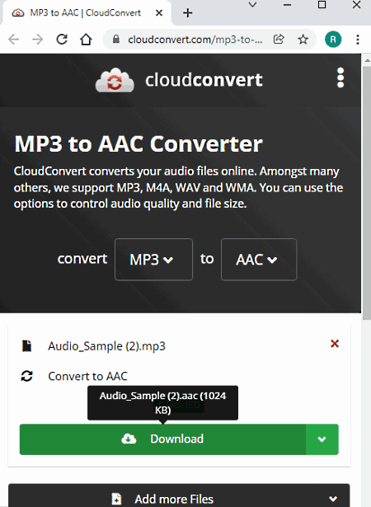The width and height of the screenshot is (371, 507).
Task: Select the MP3 to AAC CloudConvert tab
Action: click(x=87, y=13)
